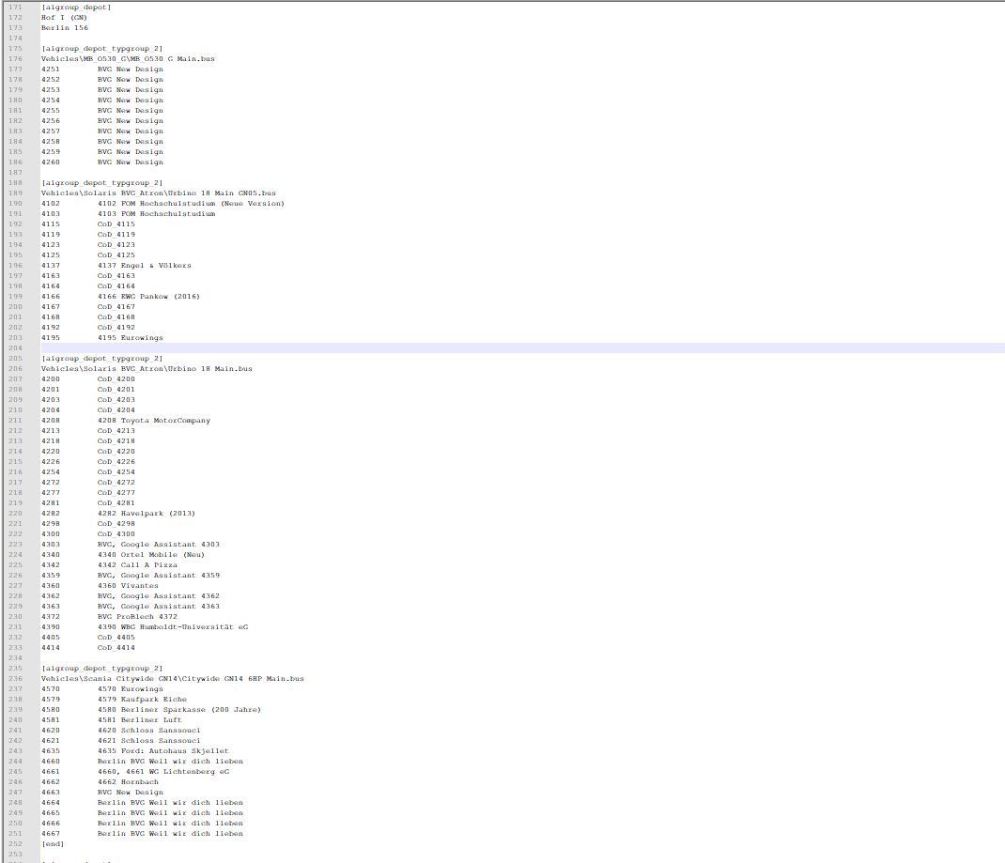Place cursor on '4635 Ford: Autohaus Skjellet' line

point(162,750)
